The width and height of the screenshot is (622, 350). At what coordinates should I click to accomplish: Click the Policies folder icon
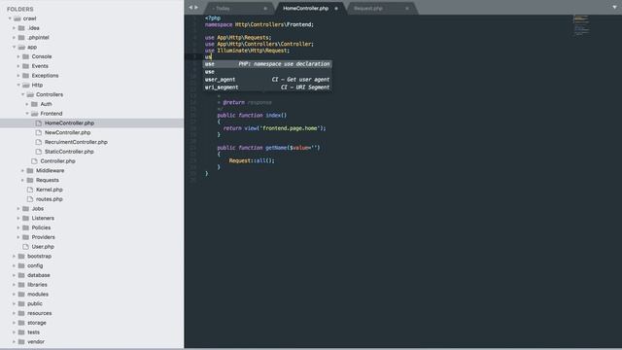26,227
